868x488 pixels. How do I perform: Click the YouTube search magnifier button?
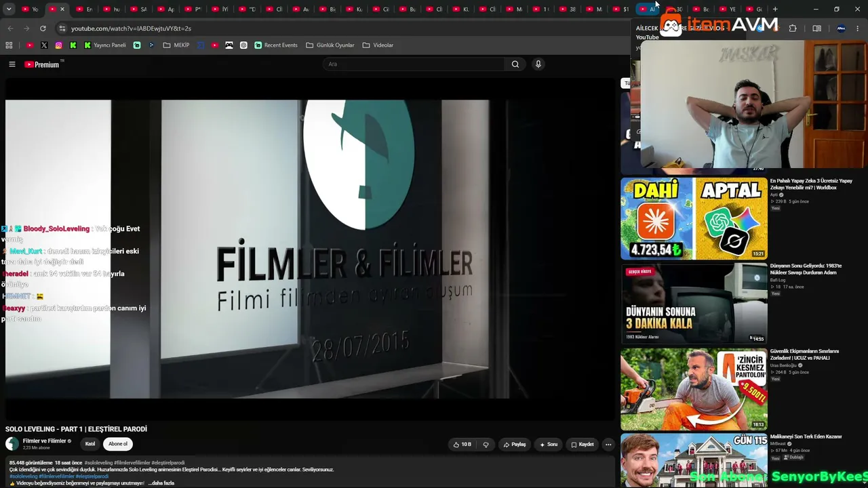[515, 64]
